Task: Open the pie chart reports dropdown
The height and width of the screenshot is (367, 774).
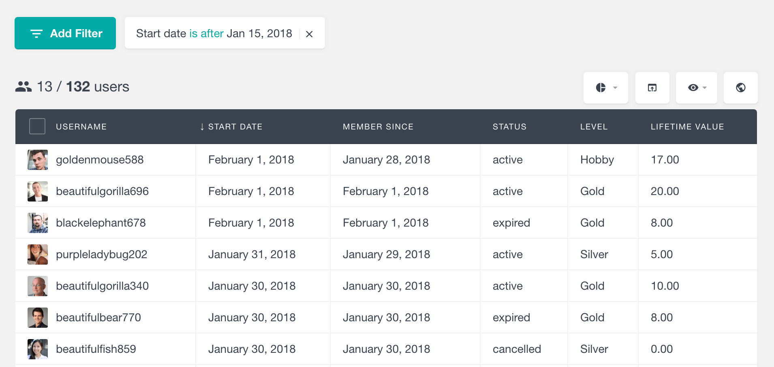Action: pos(605,88)
